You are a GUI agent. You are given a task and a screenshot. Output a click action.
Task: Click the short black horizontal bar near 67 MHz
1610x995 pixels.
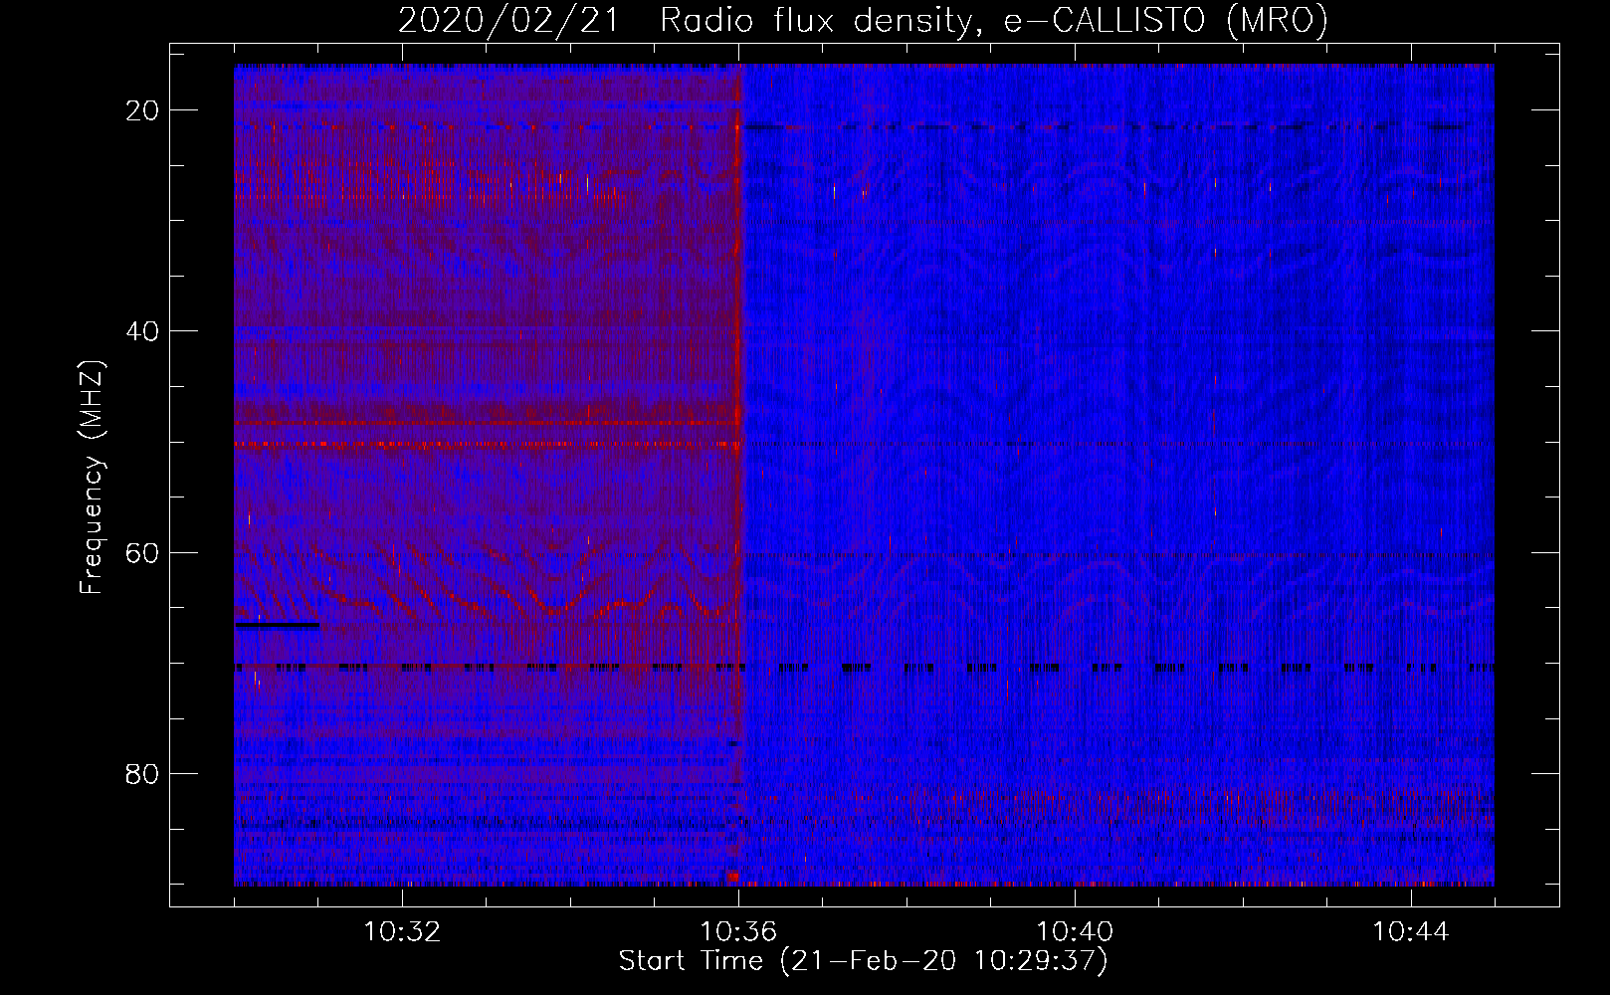pyautogui.click(x=278, y=626)
